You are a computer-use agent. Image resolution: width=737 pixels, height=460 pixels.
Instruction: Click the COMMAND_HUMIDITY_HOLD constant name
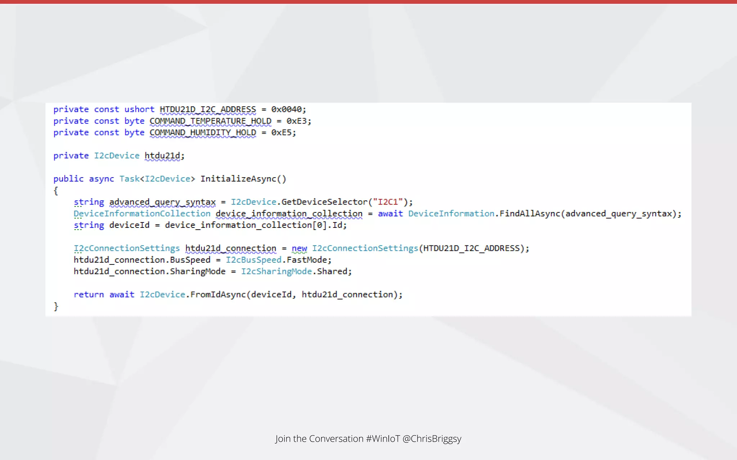click(203, 133)
